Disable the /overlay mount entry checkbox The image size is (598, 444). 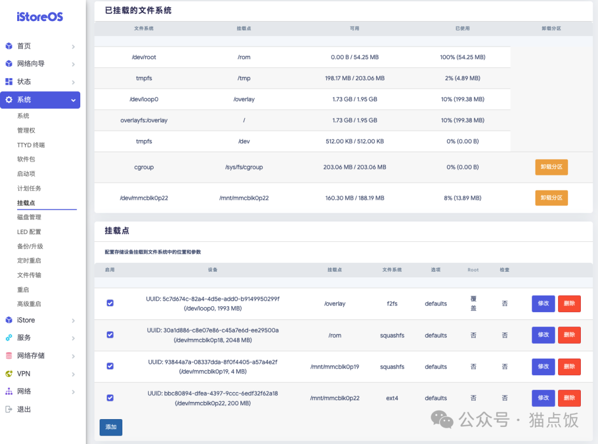click(x=110, y=303)
